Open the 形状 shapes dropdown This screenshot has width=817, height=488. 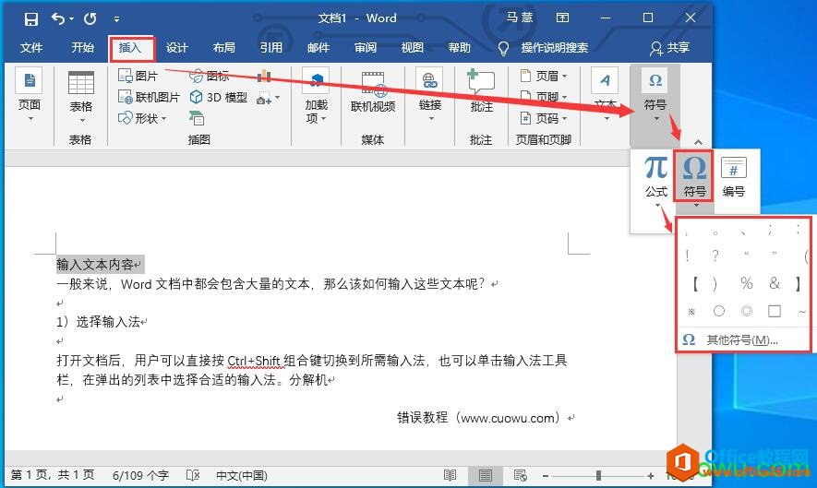click(142, 119)
